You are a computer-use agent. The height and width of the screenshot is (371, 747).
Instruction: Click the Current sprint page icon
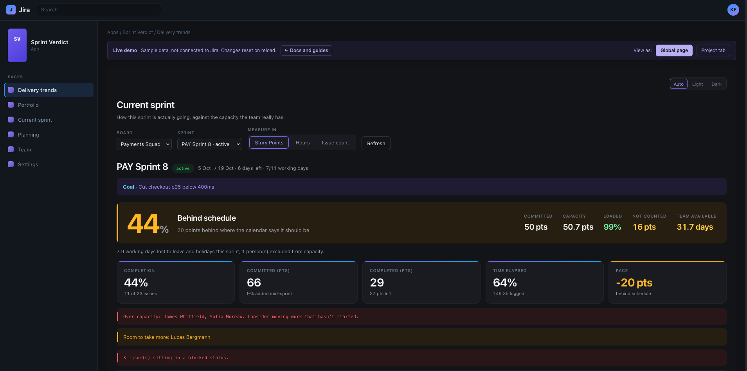(11, 120)
